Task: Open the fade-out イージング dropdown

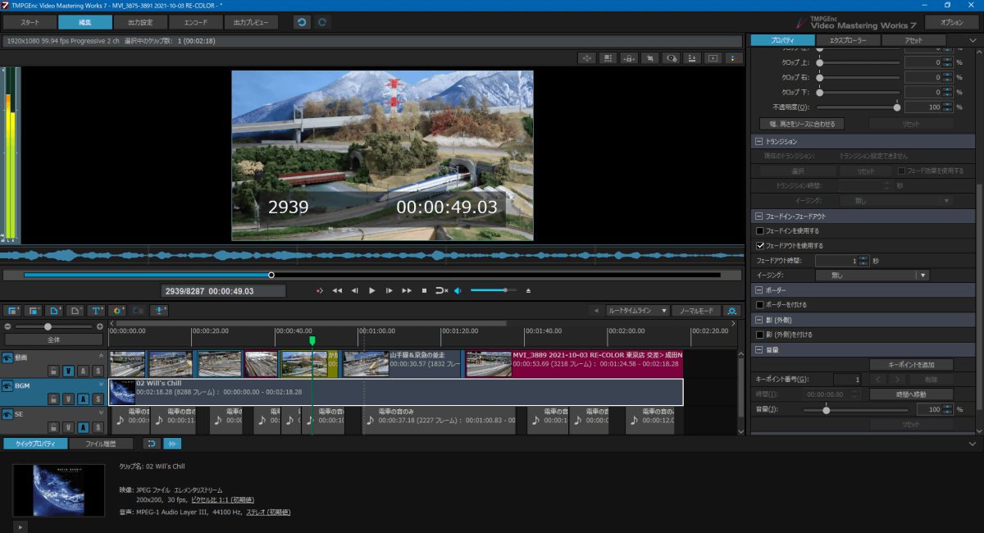Action: 872,276
